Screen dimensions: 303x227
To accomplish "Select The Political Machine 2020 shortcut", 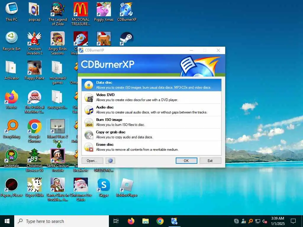I will (34, 102).
